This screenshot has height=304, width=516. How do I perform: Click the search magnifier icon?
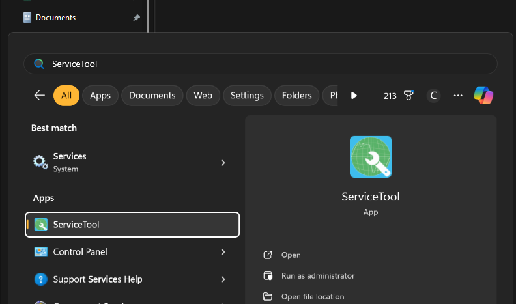click(39, 64)
